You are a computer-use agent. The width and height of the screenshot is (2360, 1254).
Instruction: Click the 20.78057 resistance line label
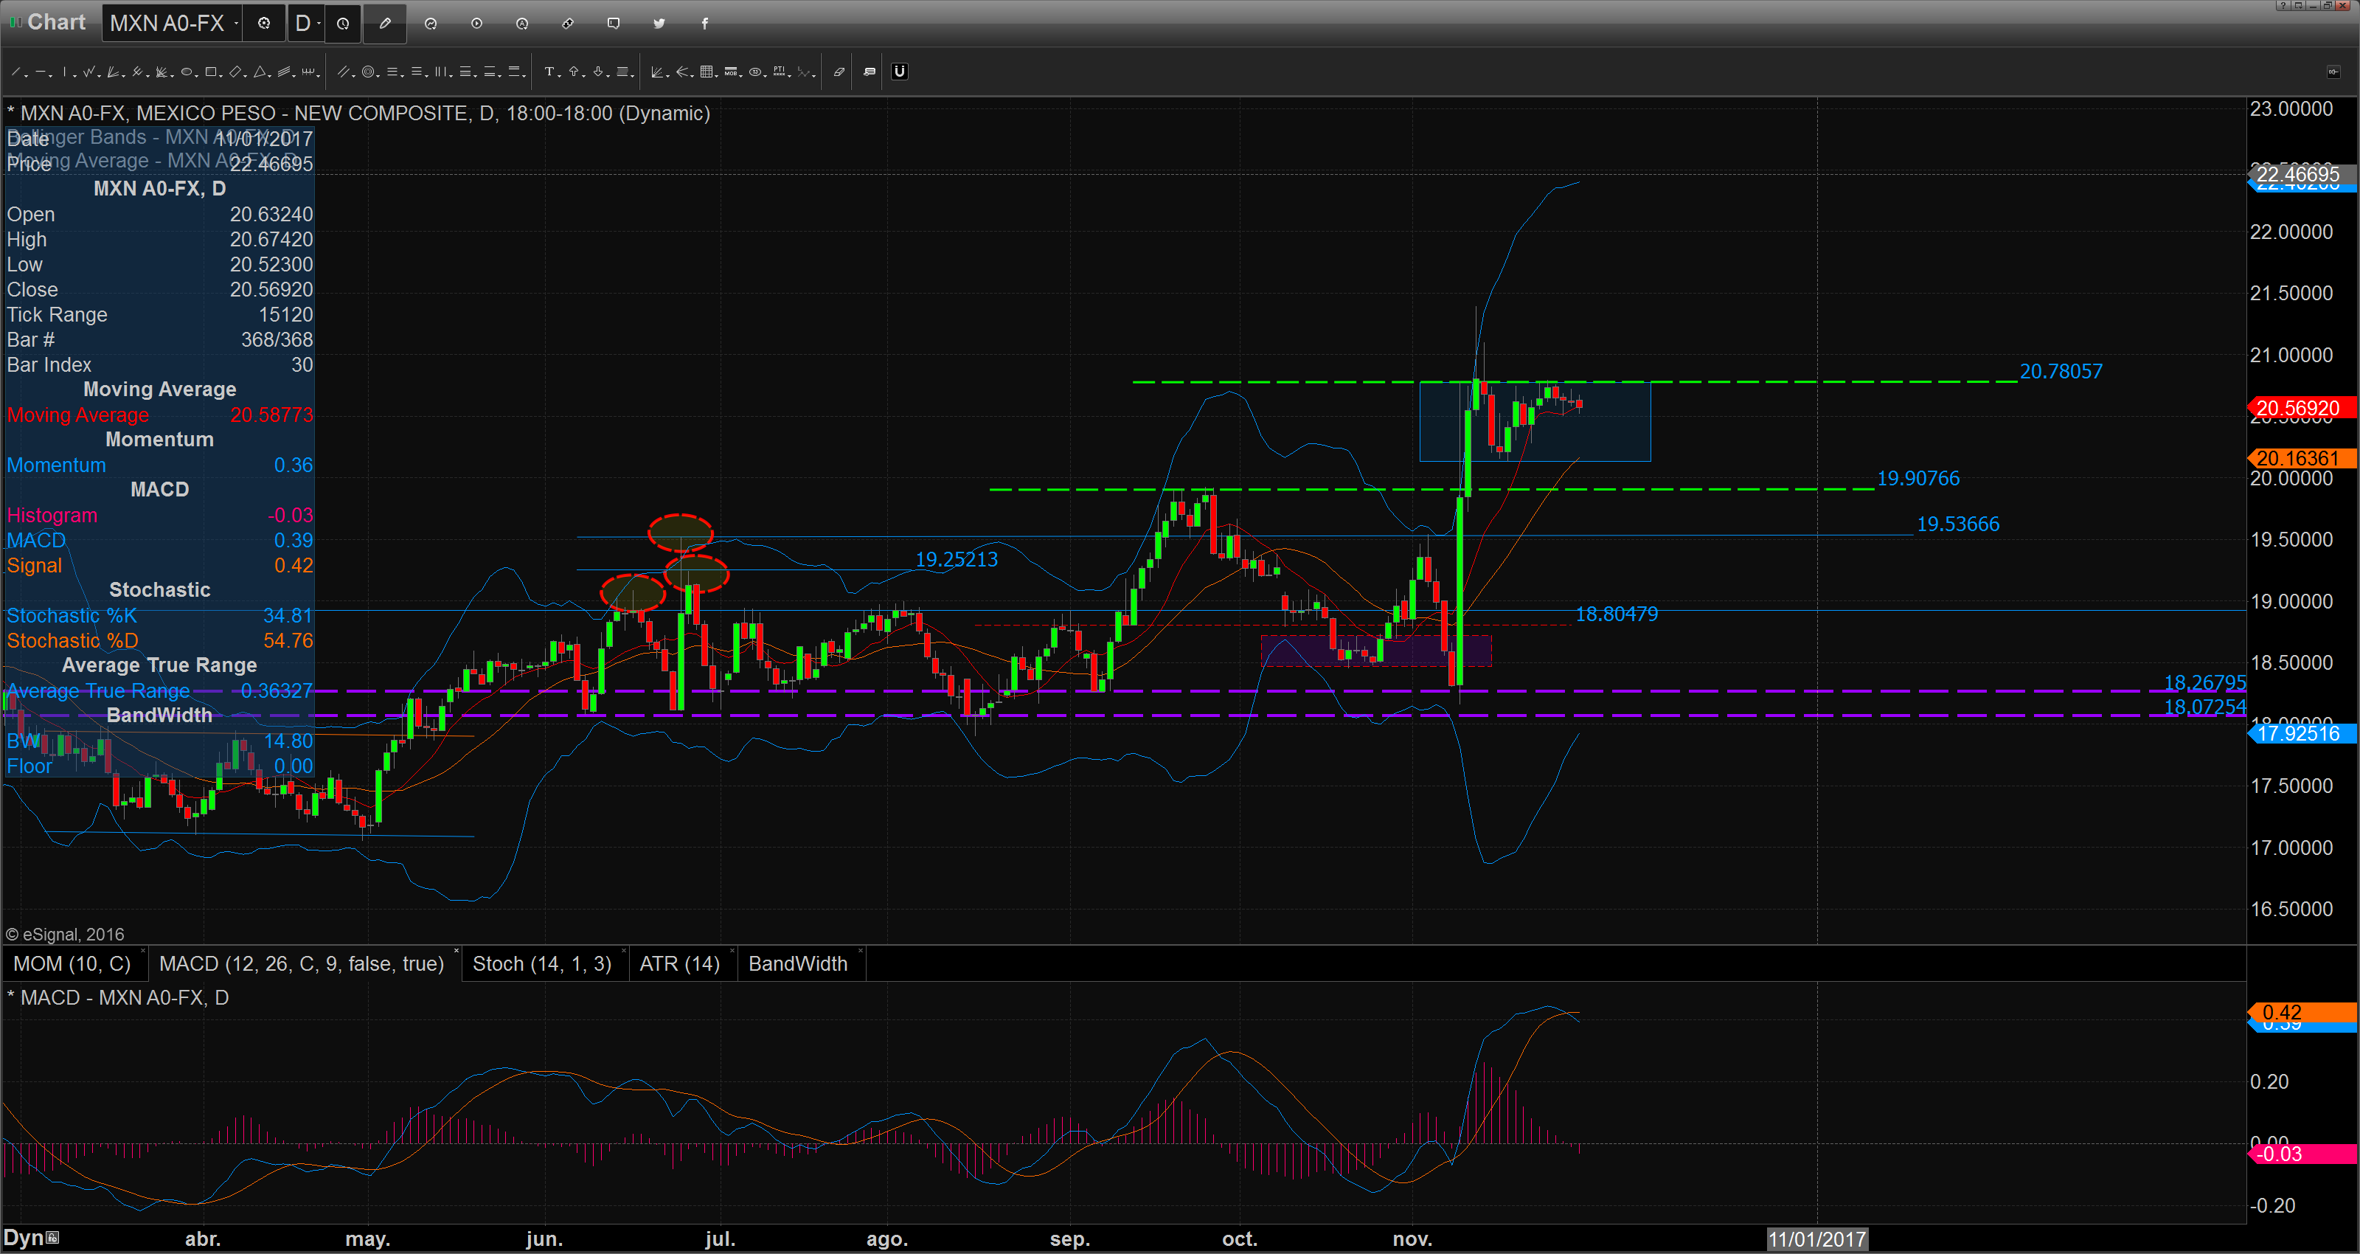click(x=2061, y=371)
